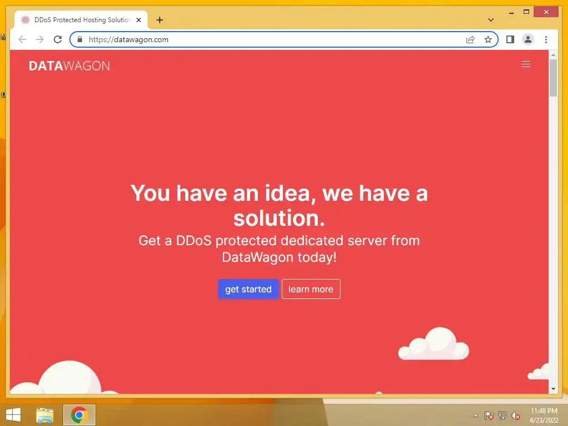Click the learn more button
Image resolution: width=568 pixels, height=426 pixels.
click(x=311, y=289)
